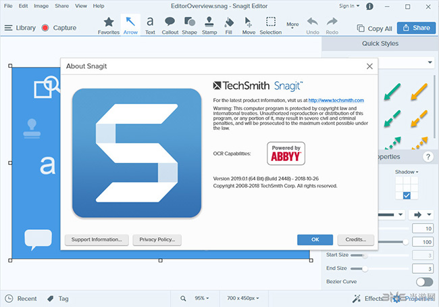Apply the orange solid arrow style
This screenshot has height=307, width=439.
(419, 91)
